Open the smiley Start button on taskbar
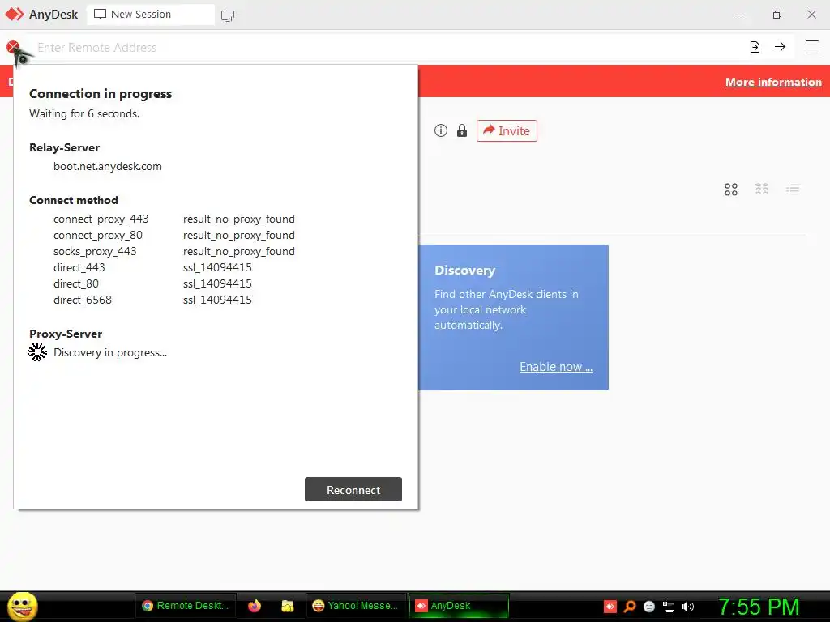This screenshot has width=830, height=622. [x=22, y=606]
